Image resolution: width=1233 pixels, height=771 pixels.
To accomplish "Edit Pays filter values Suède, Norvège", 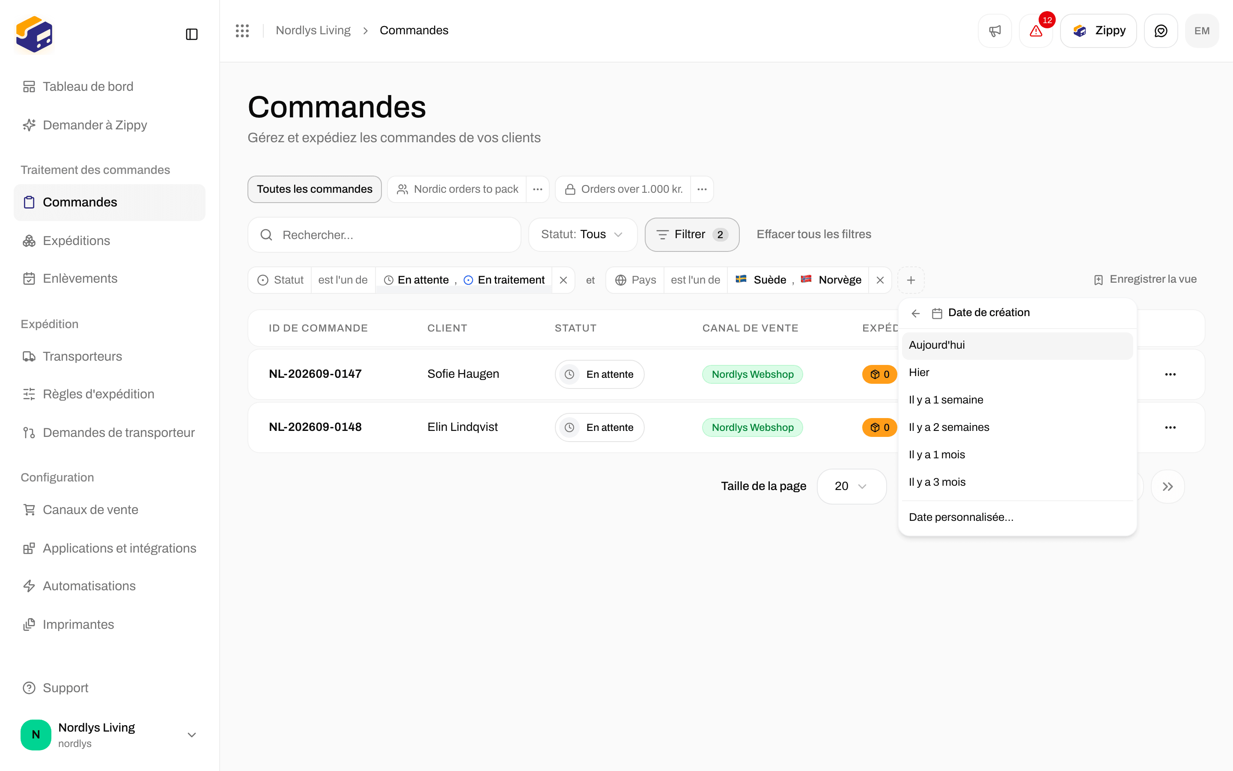I will point(798,280).
